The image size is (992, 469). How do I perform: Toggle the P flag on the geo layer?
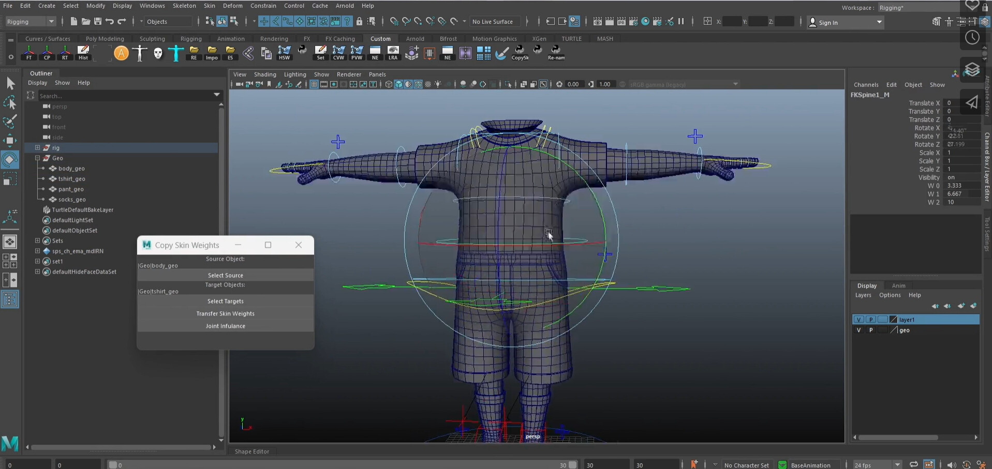tap(871, 330)
